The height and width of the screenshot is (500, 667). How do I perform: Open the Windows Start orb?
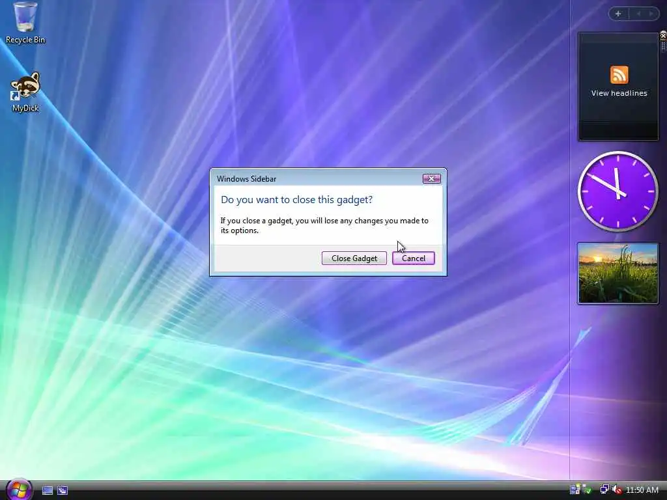[x=19, y=490]
